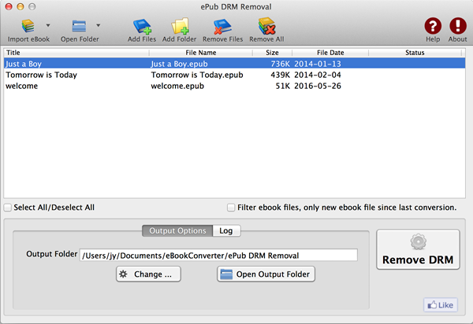
Task: Click the Open Folder icon
Action: click(x=79, y=26)
